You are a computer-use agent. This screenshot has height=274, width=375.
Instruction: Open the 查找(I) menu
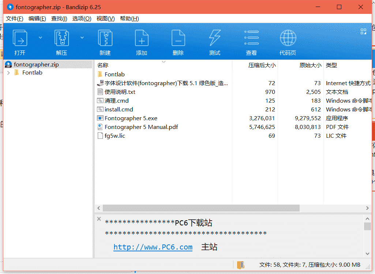click(x=59, y=19)
